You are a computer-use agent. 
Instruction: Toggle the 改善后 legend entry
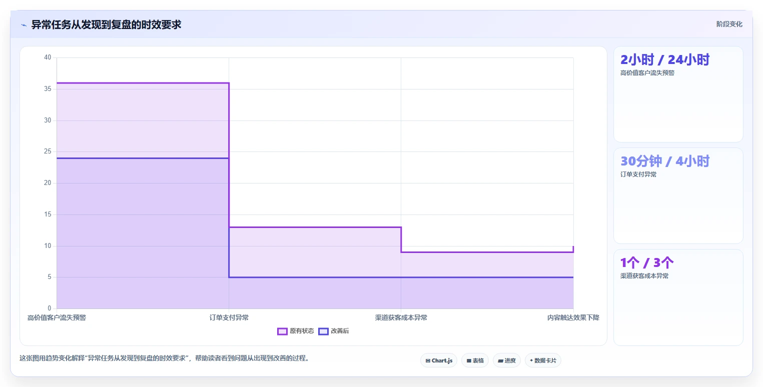[x=334, y=331]
